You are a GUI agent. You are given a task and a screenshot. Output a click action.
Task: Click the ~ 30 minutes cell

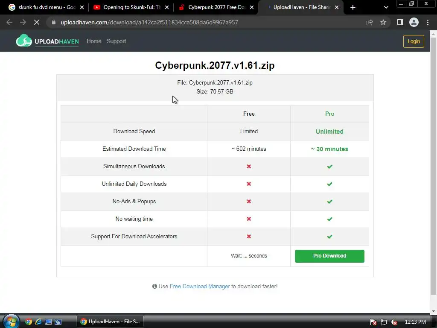coord(329,149)
